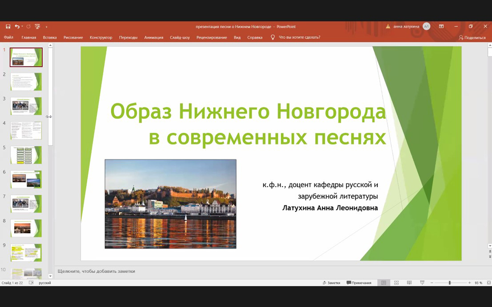Open Ribbon Display Options icon

tap(441, 26)
